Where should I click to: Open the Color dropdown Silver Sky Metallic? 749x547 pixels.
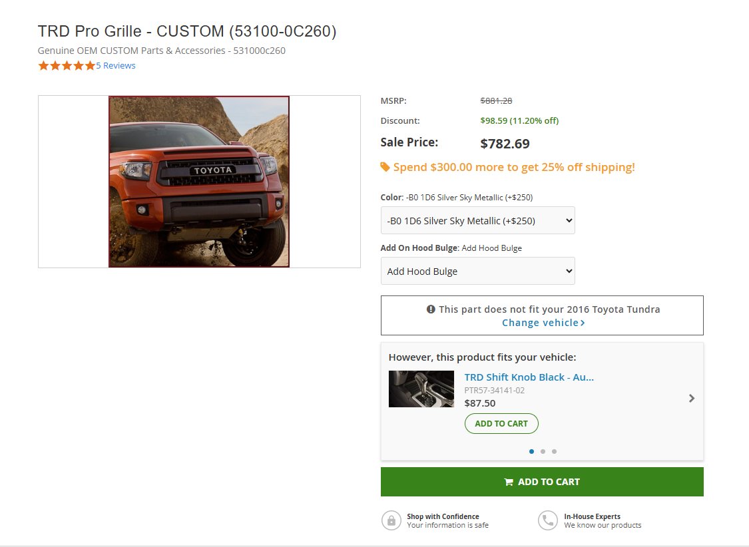pyautogui.click(x=477, y=220)
